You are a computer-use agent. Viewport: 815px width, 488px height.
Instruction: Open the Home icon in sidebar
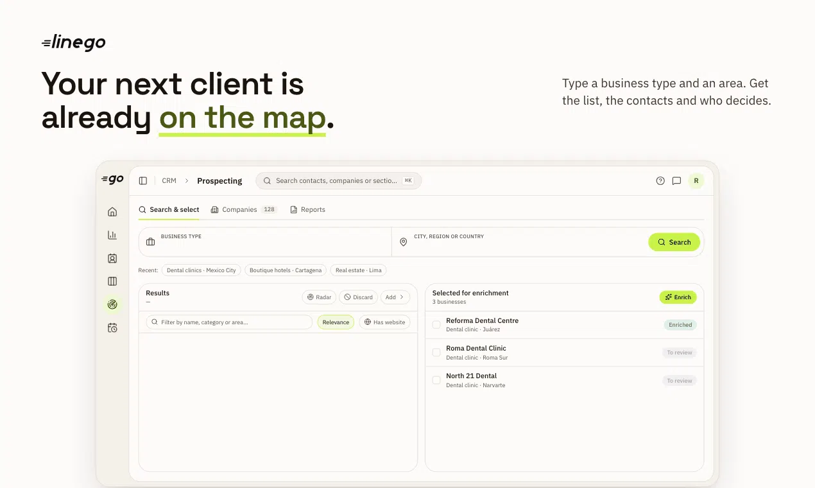[x=112, y=212]
